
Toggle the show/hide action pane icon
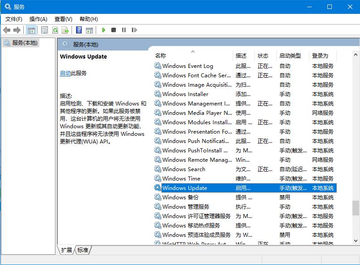click(89, 30)
